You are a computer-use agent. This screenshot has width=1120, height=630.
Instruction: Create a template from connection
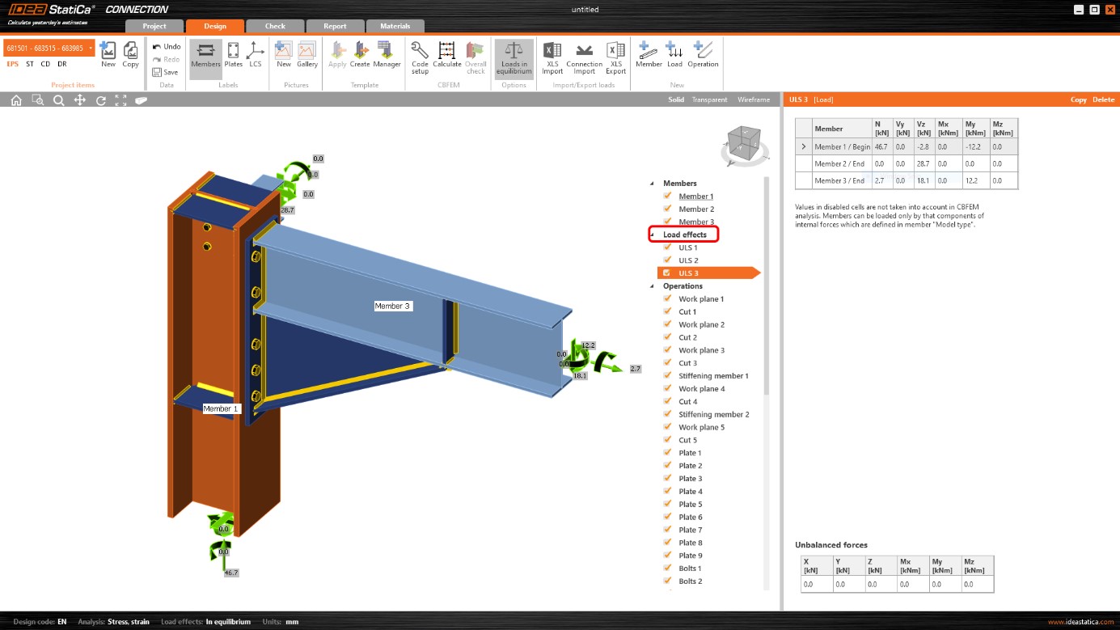(x=360, y=54)
